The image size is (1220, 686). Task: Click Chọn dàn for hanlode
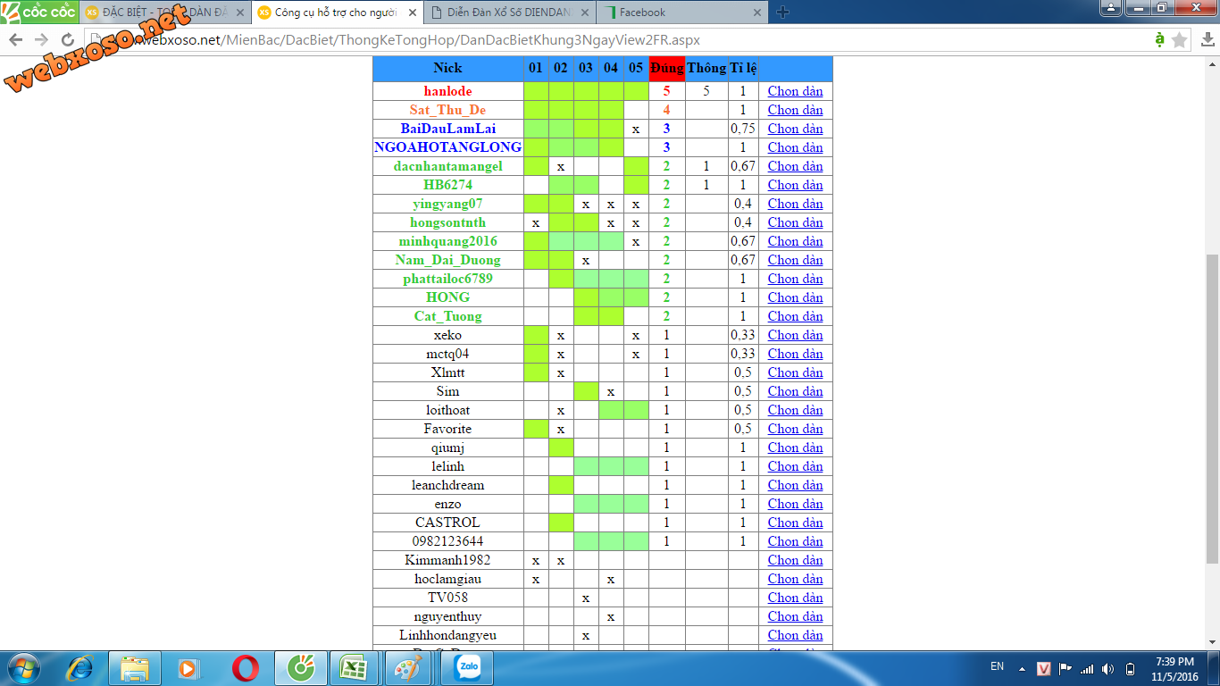(x=795, y=91)
